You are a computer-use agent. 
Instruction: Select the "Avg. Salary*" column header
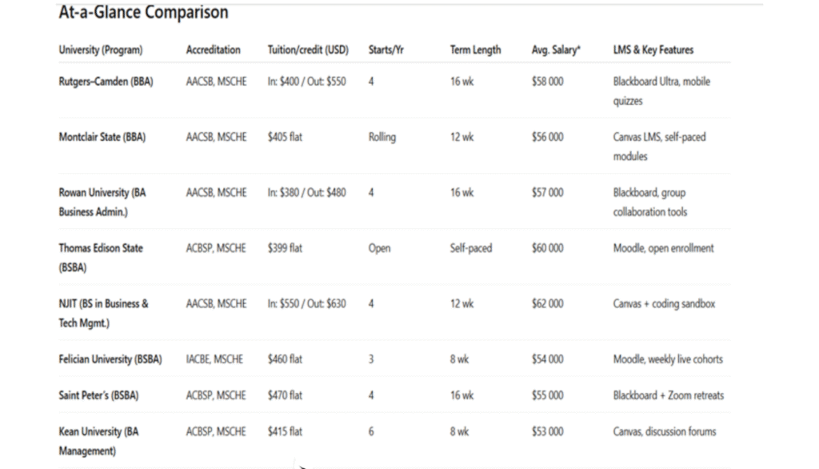click(x=556, y=50)
